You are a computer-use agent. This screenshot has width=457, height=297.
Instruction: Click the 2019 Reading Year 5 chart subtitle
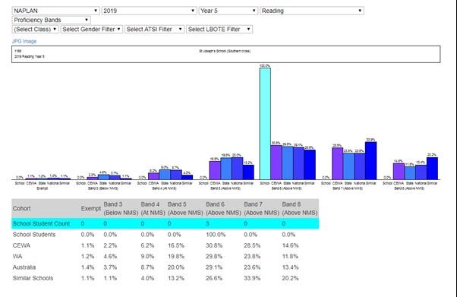(x=30, y=57)
